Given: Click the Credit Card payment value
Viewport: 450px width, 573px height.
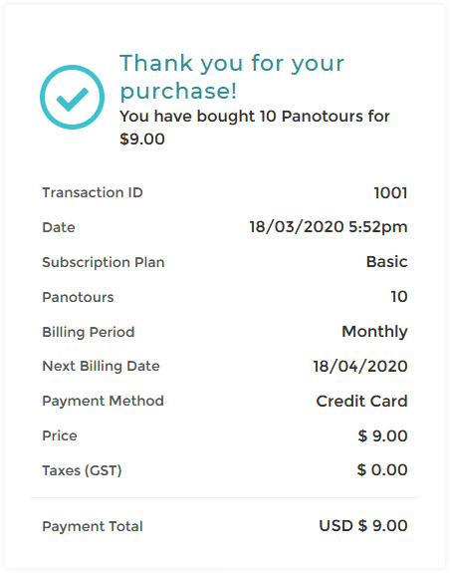Looking at the screenshot, I should point(361,401).
